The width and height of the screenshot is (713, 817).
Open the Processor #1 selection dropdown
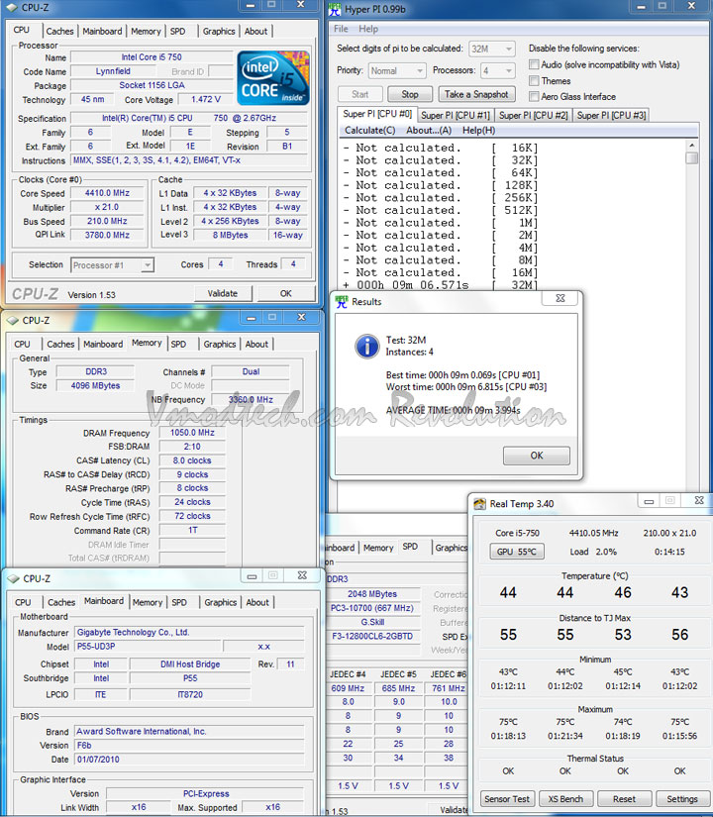112,265
